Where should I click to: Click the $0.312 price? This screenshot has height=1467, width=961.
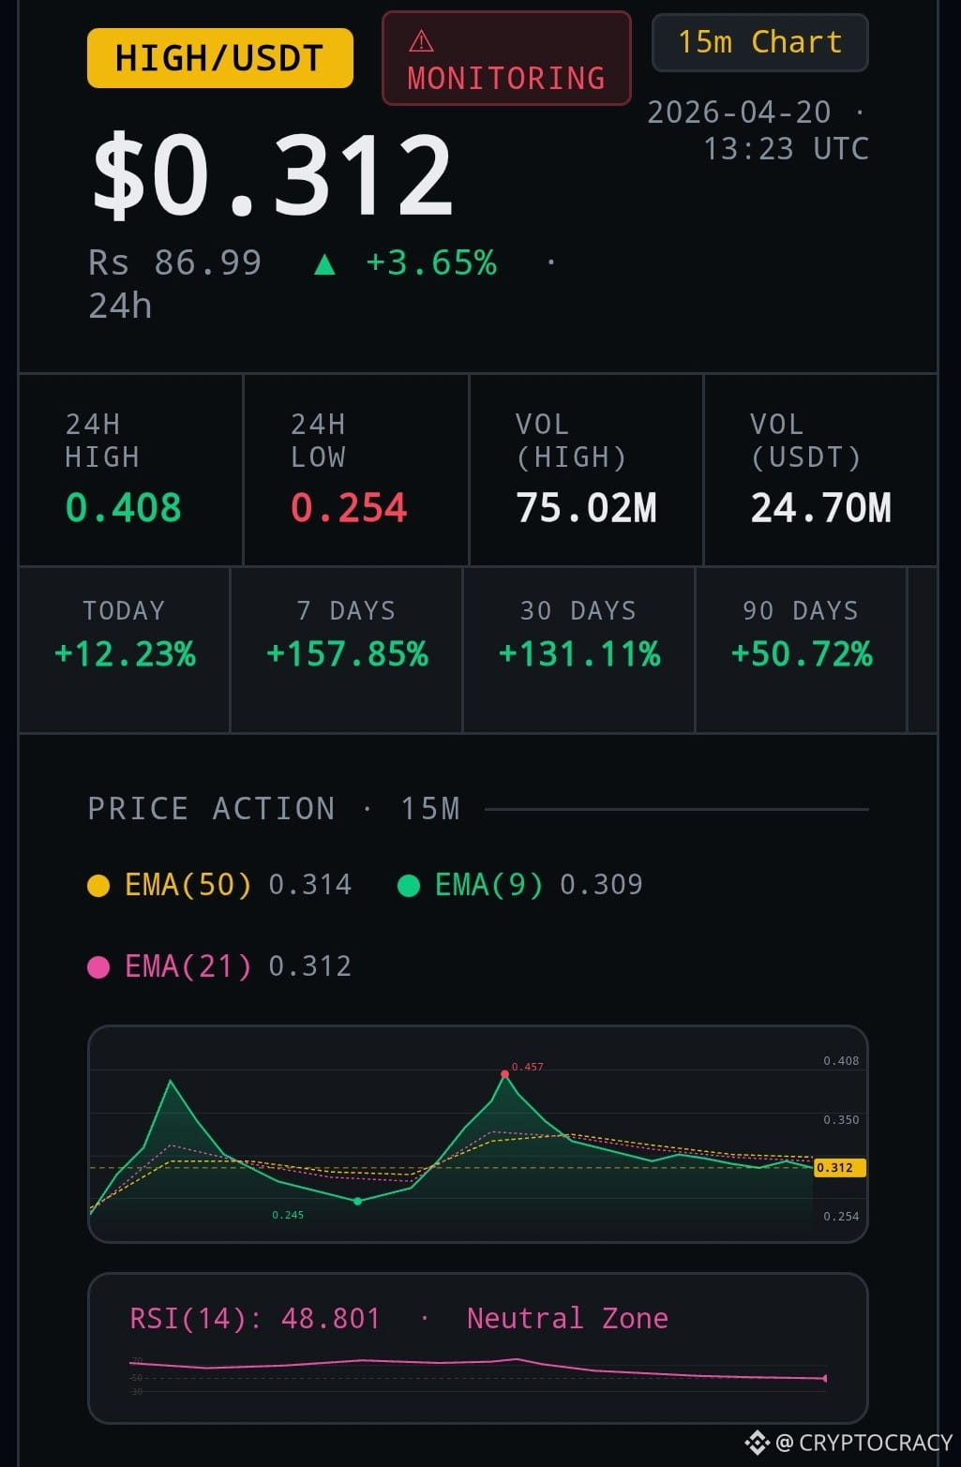coord(274,175)
